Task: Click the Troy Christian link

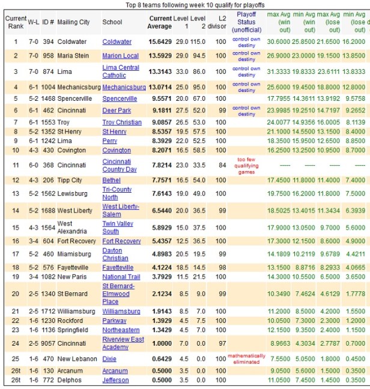Action: 122,122
